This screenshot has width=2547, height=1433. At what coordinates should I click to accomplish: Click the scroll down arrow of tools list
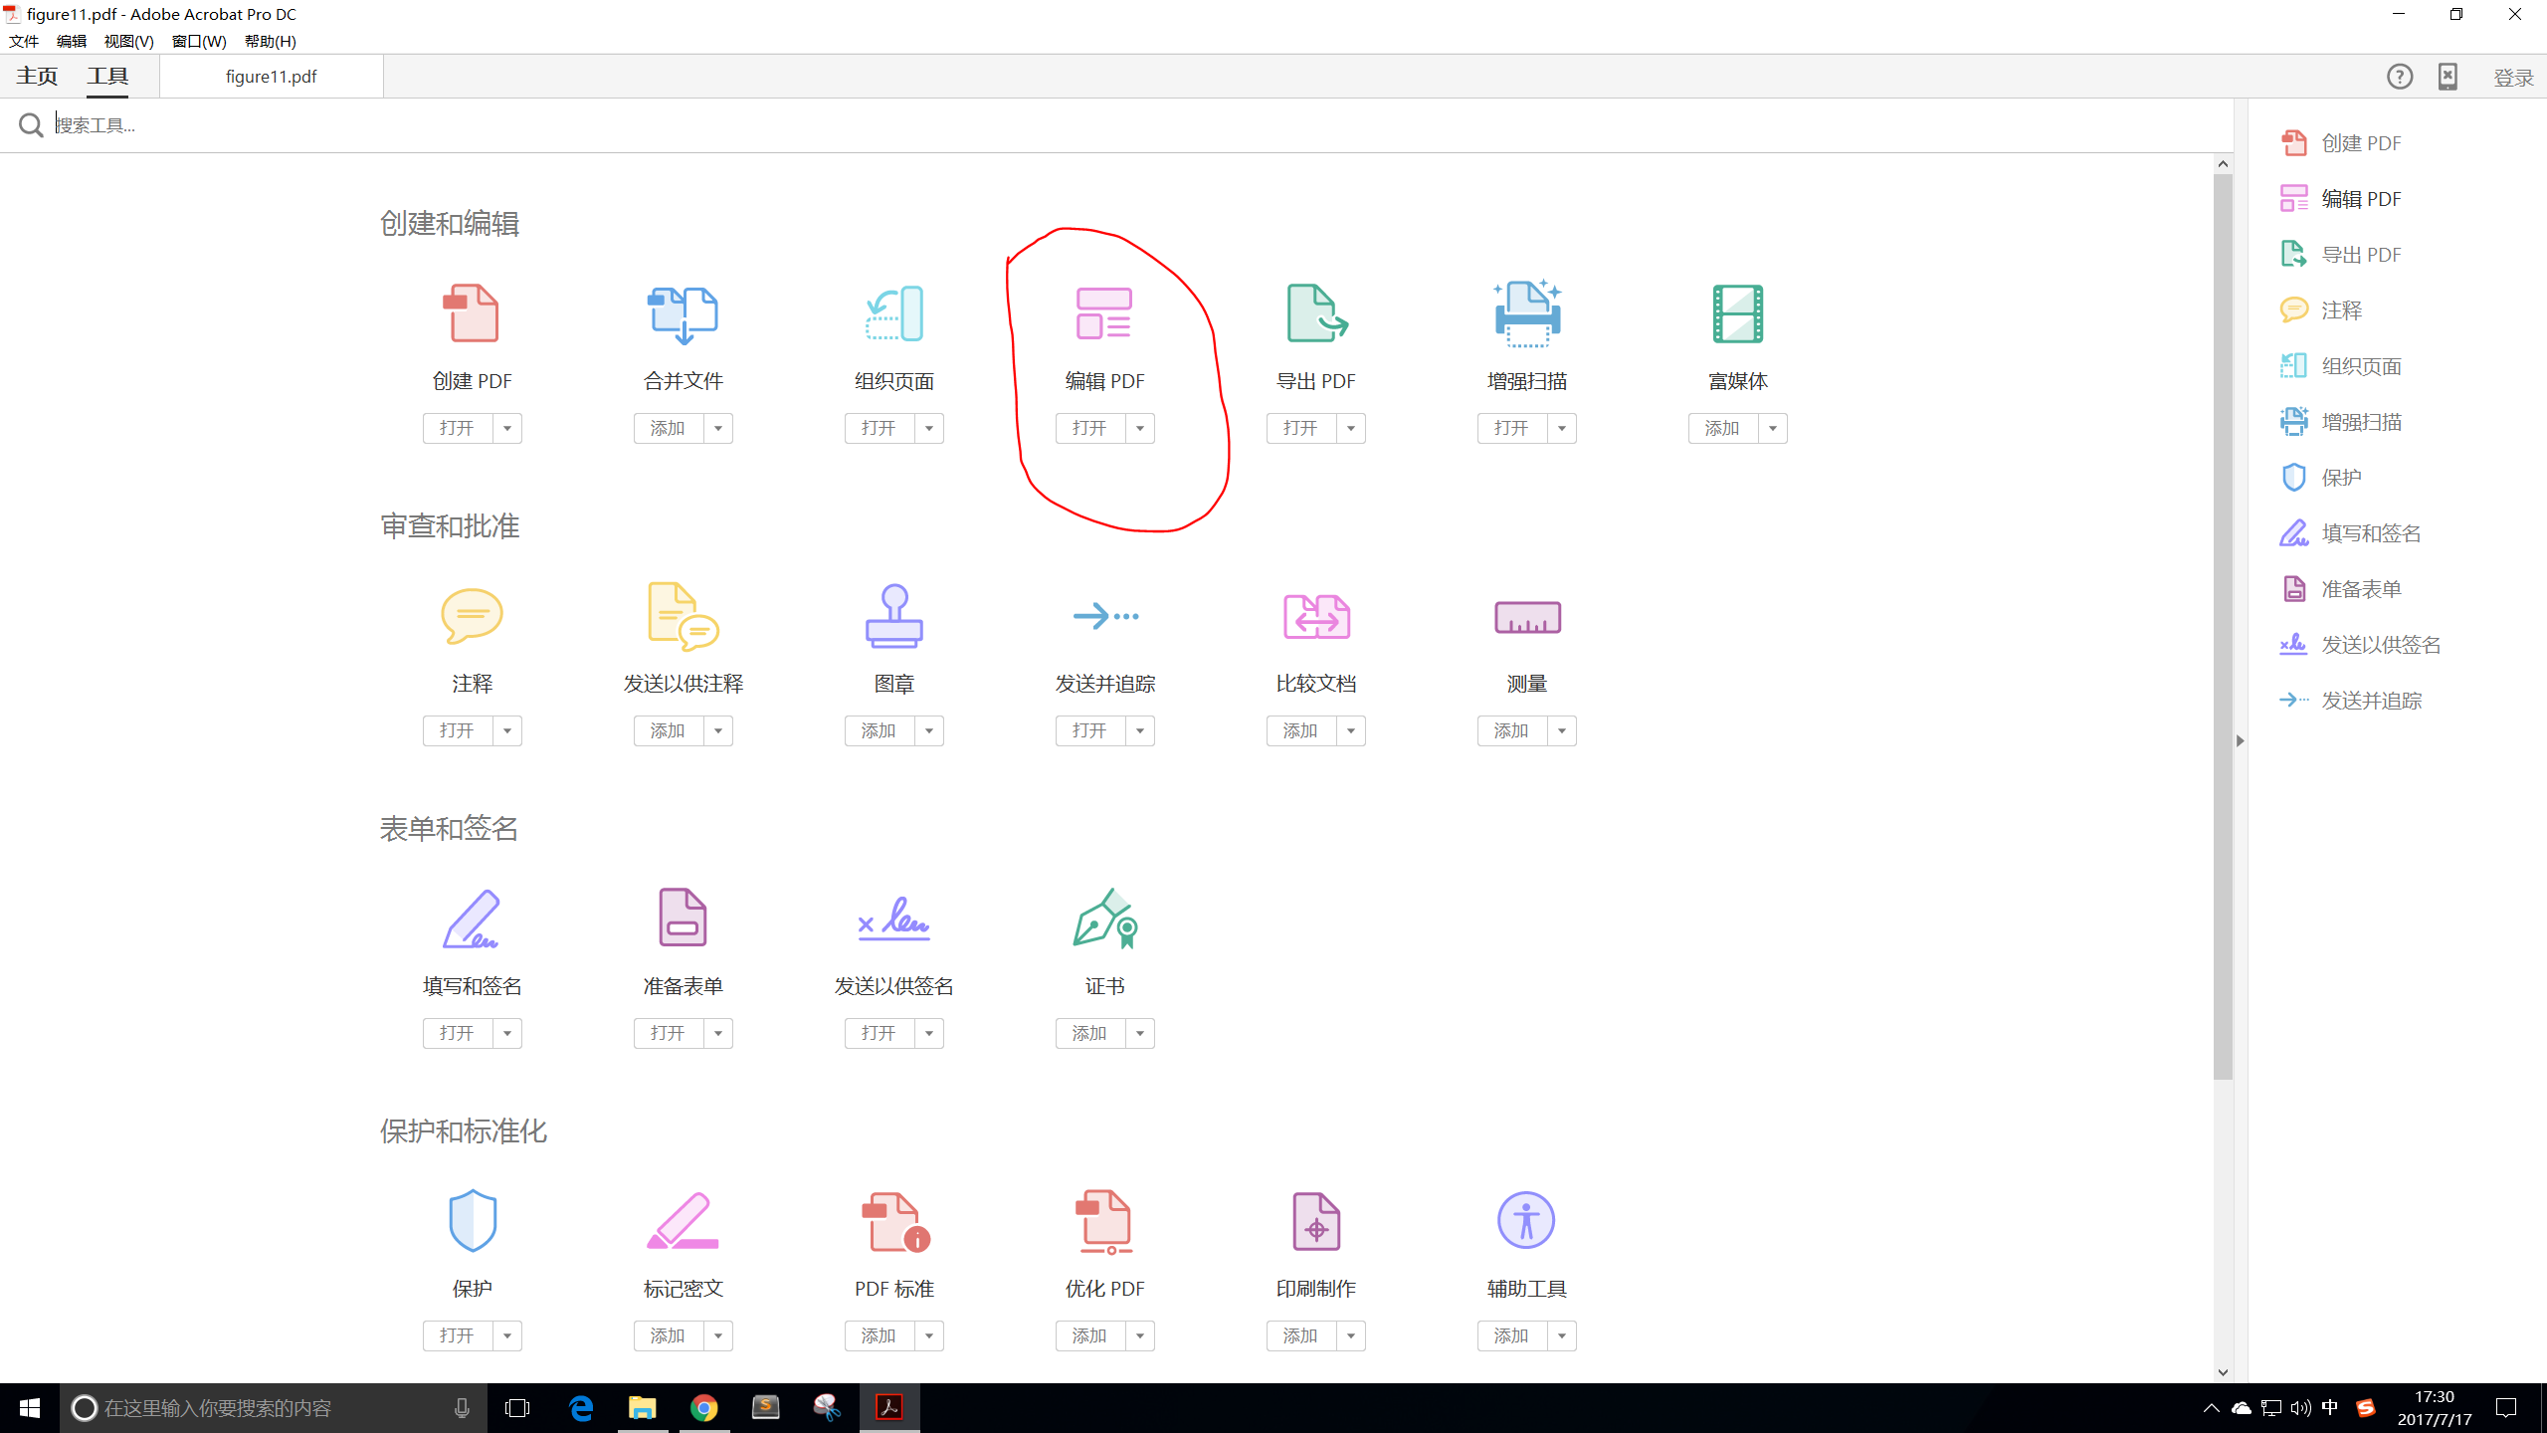click(x=2224, y=1371)
